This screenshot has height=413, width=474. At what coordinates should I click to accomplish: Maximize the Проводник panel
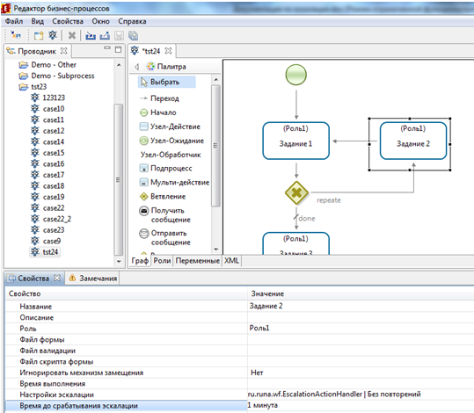pos(118,49)
